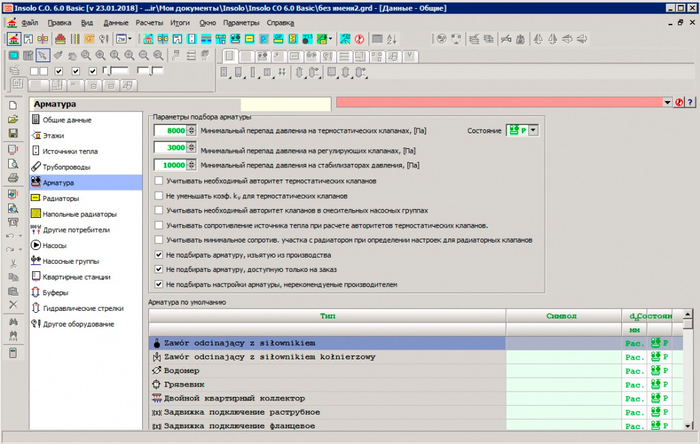700x444 pixels.
Task: Open the 'Состояние' state dropdown
Action: 533,130
